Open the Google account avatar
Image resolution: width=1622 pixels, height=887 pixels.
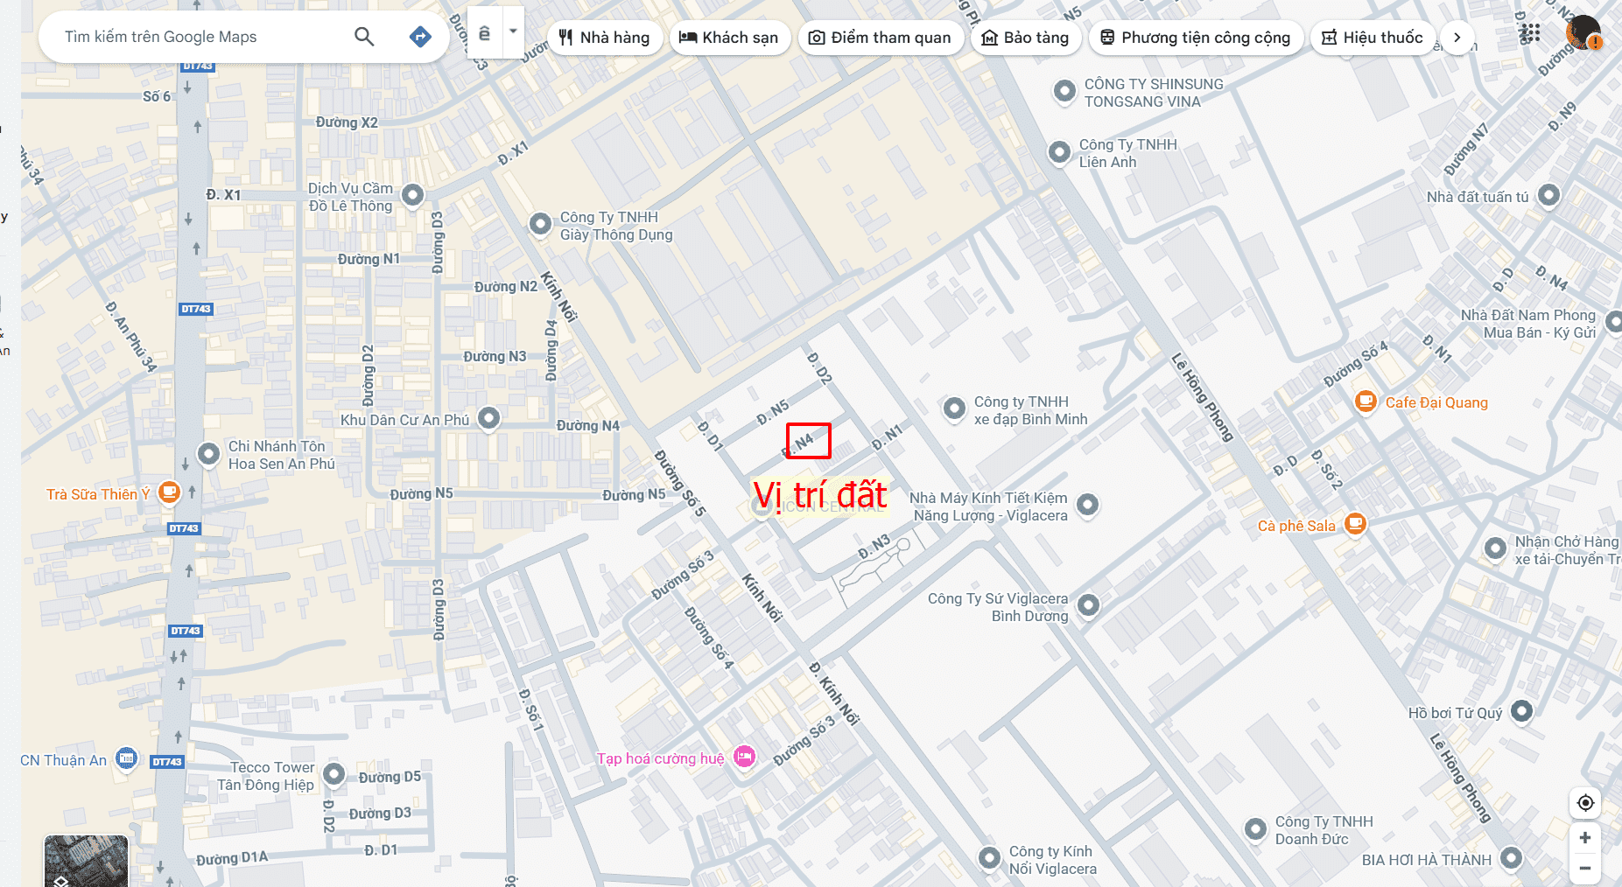[1583, 33]
